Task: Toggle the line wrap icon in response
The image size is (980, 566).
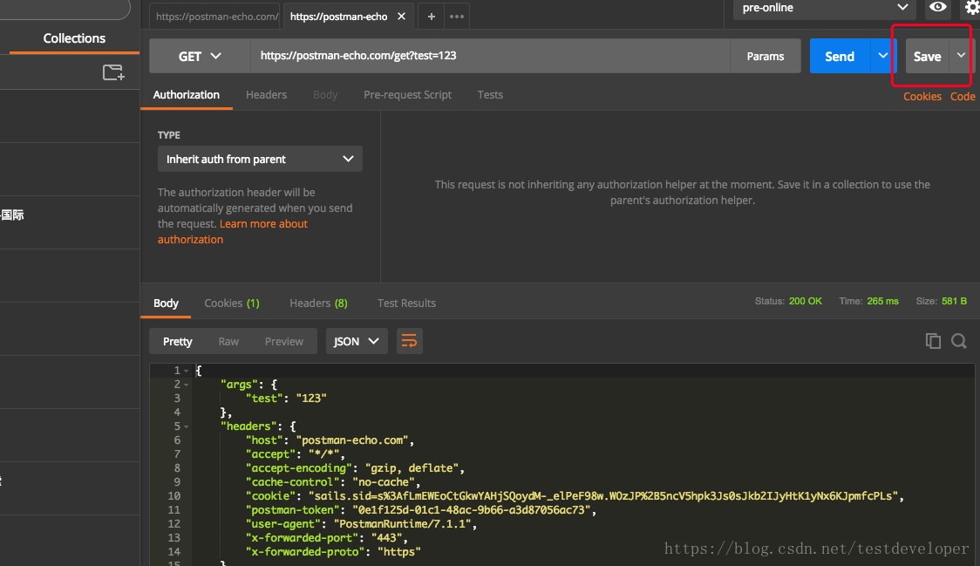Action: tap(409, 341)
